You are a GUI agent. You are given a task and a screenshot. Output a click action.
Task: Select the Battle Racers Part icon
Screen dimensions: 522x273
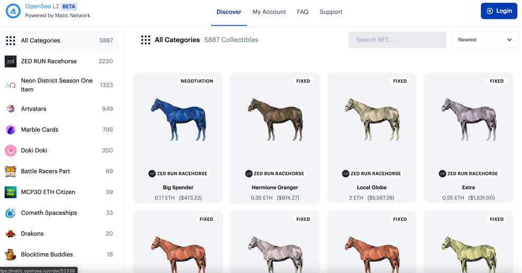[11, 171]
